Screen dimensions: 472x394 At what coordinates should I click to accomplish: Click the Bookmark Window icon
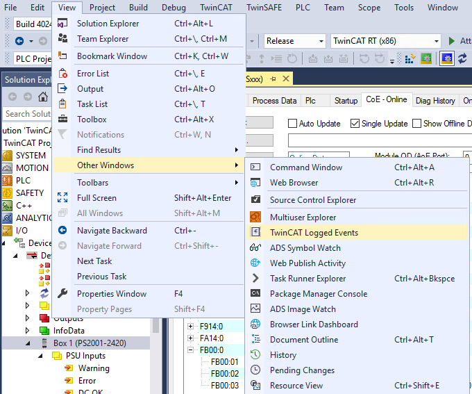[62, 56]
